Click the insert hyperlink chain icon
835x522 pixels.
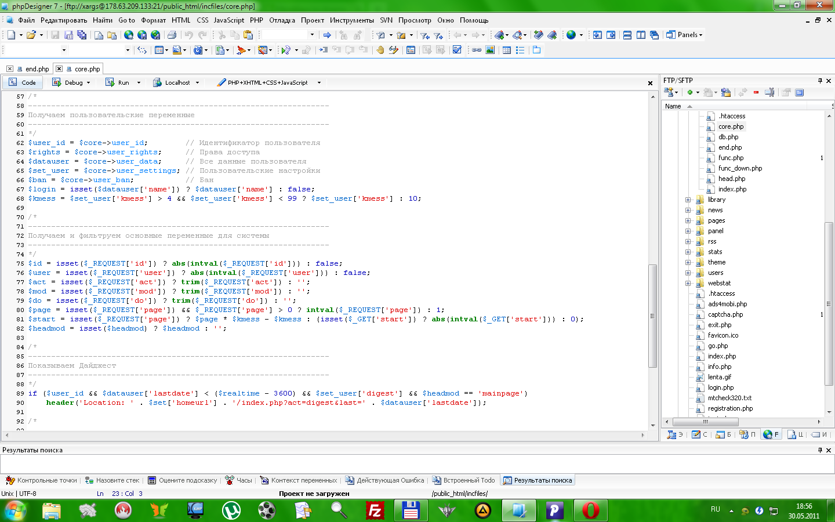click(476, 50)
